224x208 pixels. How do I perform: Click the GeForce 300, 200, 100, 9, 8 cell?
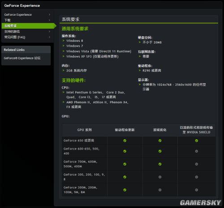pos(84,177)
